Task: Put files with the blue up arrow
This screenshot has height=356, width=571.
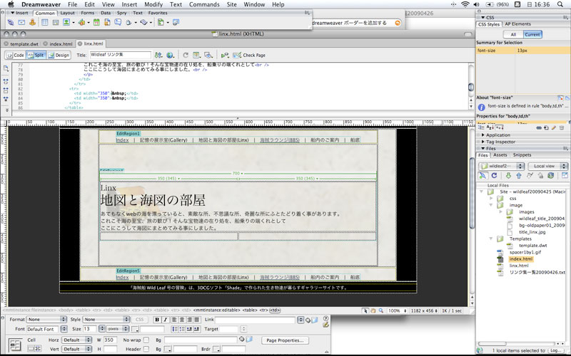Action: pyautogui.click(x=519, y=175)
